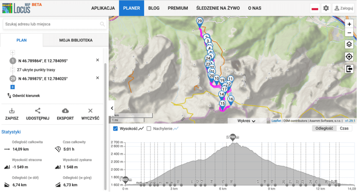
Task: Open the Moja Biblioteka tab
Action: click(76, 40)
